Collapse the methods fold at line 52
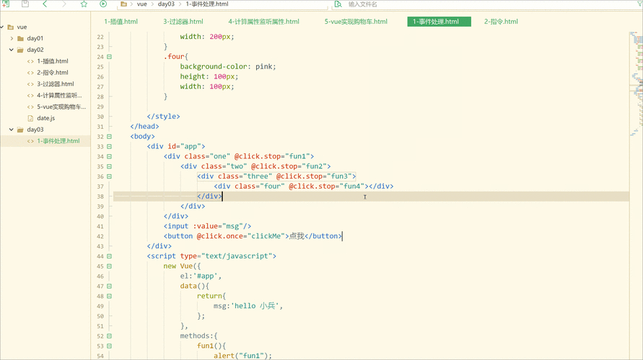 (x=110, y=336)
